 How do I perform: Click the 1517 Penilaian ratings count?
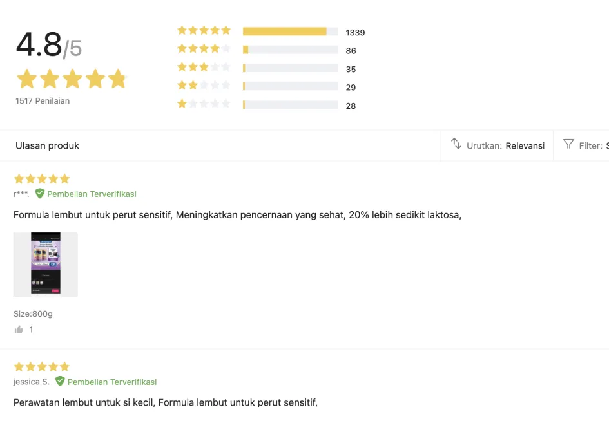pos(43,101)
